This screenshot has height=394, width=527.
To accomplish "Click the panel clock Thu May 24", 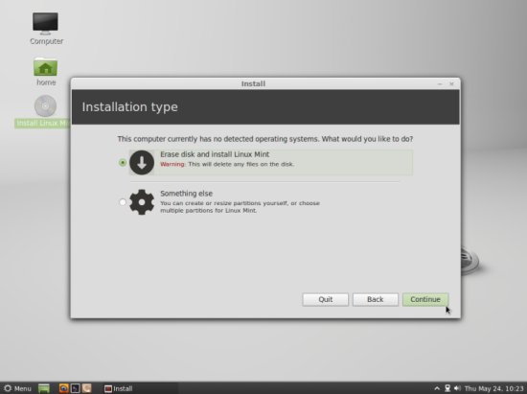I will [x=494, y=388].
